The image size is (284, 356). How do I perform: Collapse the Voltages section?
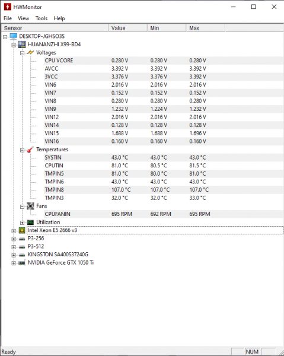pyautogui.click(x=22, y=53)
